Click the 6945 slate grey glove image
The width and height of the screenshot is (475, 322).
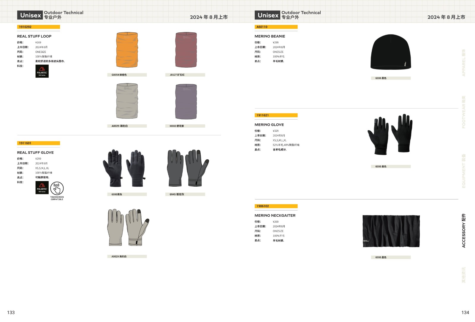pos(188,168)
